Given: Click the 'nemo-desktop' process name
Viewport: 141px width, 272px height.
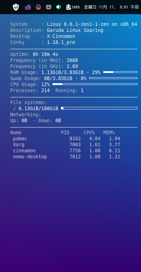Looking at the screenshot, I should 30,157.
